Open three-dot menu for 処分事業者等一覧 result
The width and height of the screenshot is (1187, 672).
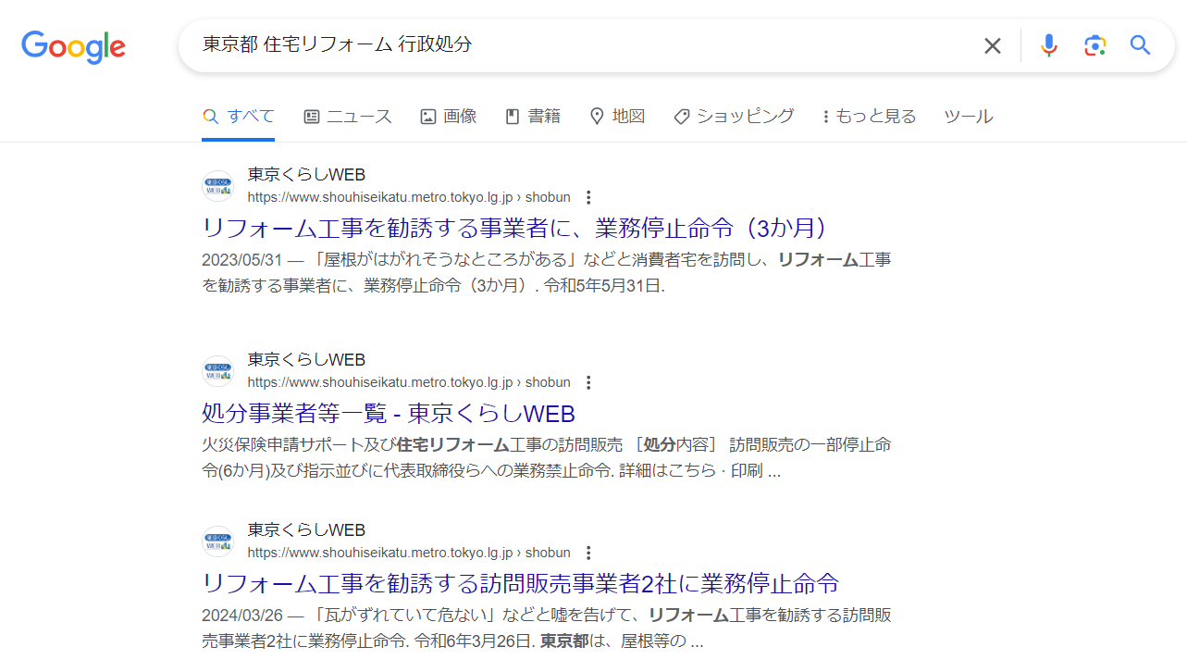(x=588, y=382)
